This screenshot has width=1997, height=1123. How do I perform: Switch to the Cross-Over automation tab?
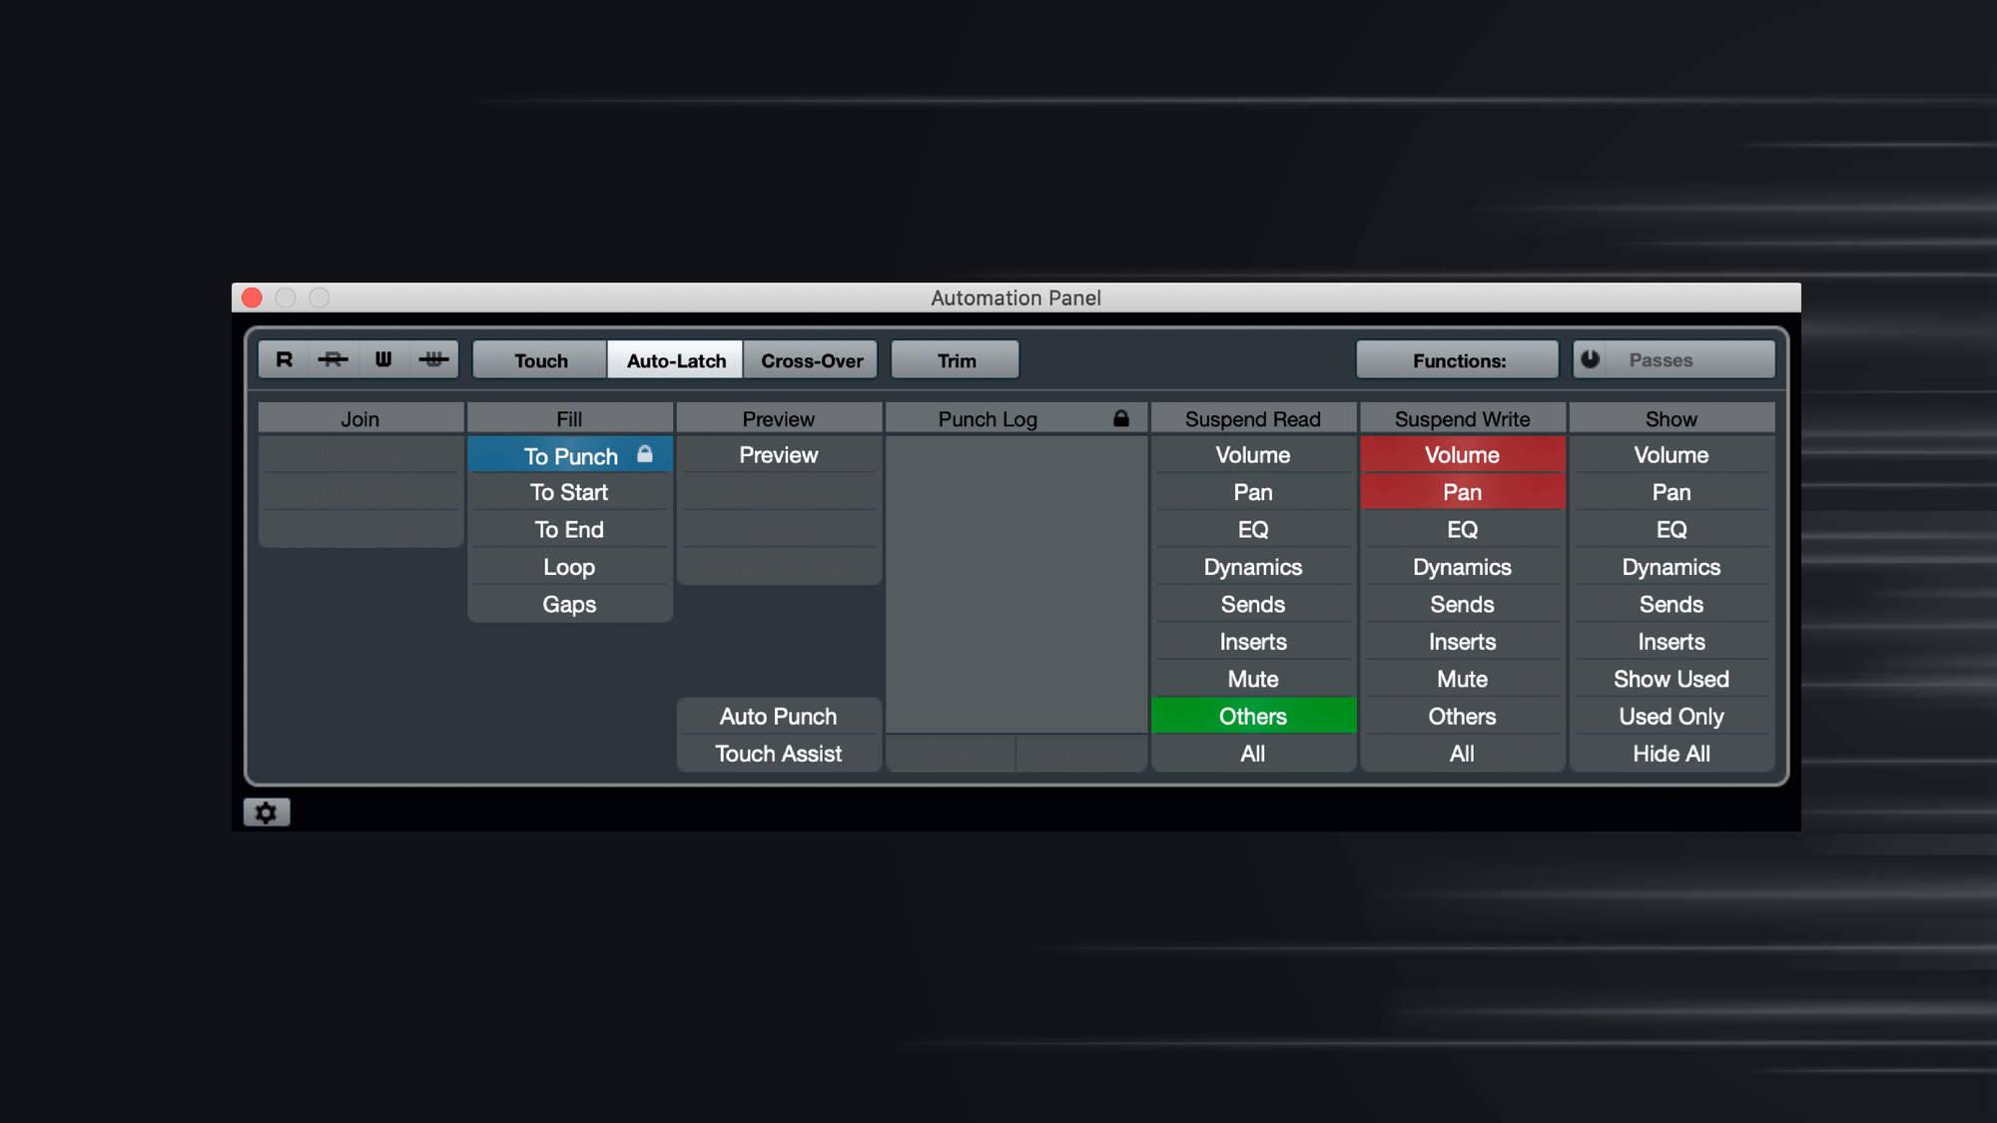pyautogui.click(x=811, y=359)
